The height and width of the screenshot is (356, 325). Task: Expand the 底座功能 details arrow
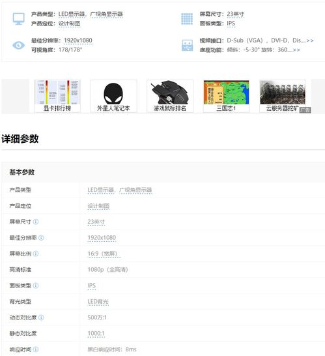(x=296, y=50)
